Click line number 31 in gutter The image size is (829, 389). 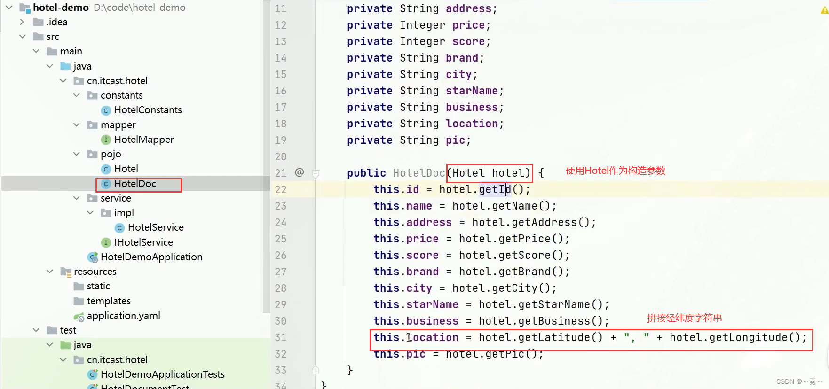[281, 337]
